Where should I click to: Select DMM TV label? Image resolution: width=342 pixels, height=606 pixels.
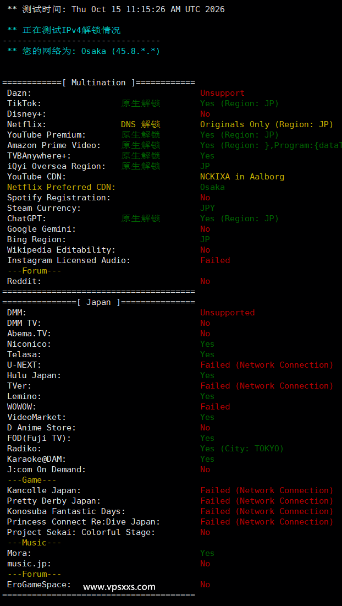pyautogui.click(x=24, y=323)
